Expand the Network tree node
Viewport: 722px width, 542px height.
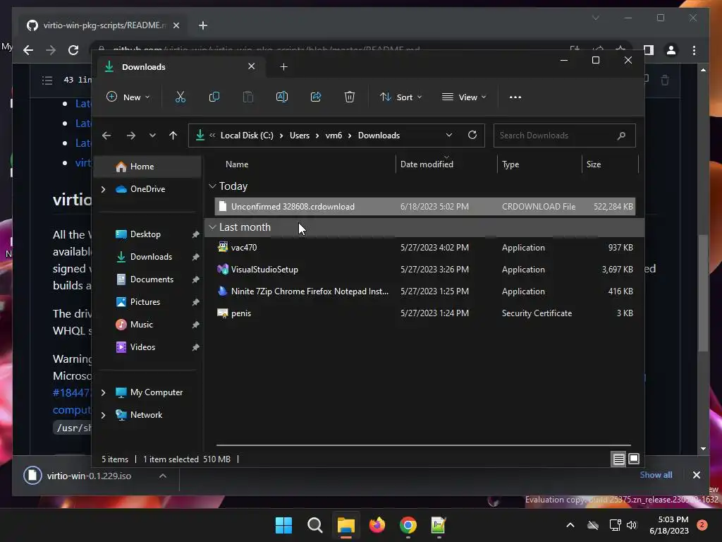pyautogui.click(x=103, y=415)
